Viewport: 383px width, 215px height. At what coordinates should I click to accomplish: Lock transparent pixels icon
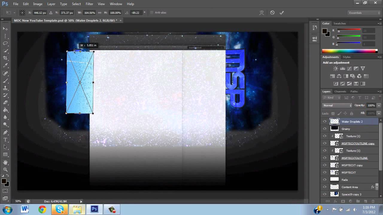click(x=333, y=113)
